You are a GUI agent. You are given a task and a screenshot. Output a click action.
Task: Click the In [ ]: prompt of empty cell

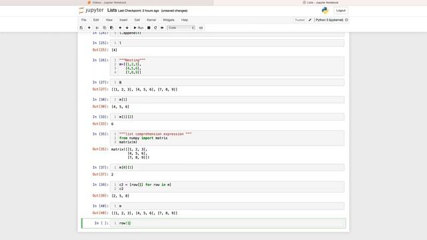(x=101, y=223)
